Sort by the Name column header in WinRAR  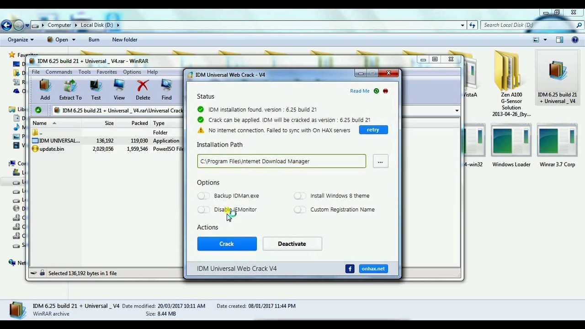(x=56, y=123)
